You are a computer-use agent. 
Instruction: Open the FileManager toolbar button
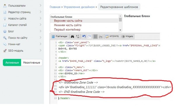(60, 36)
